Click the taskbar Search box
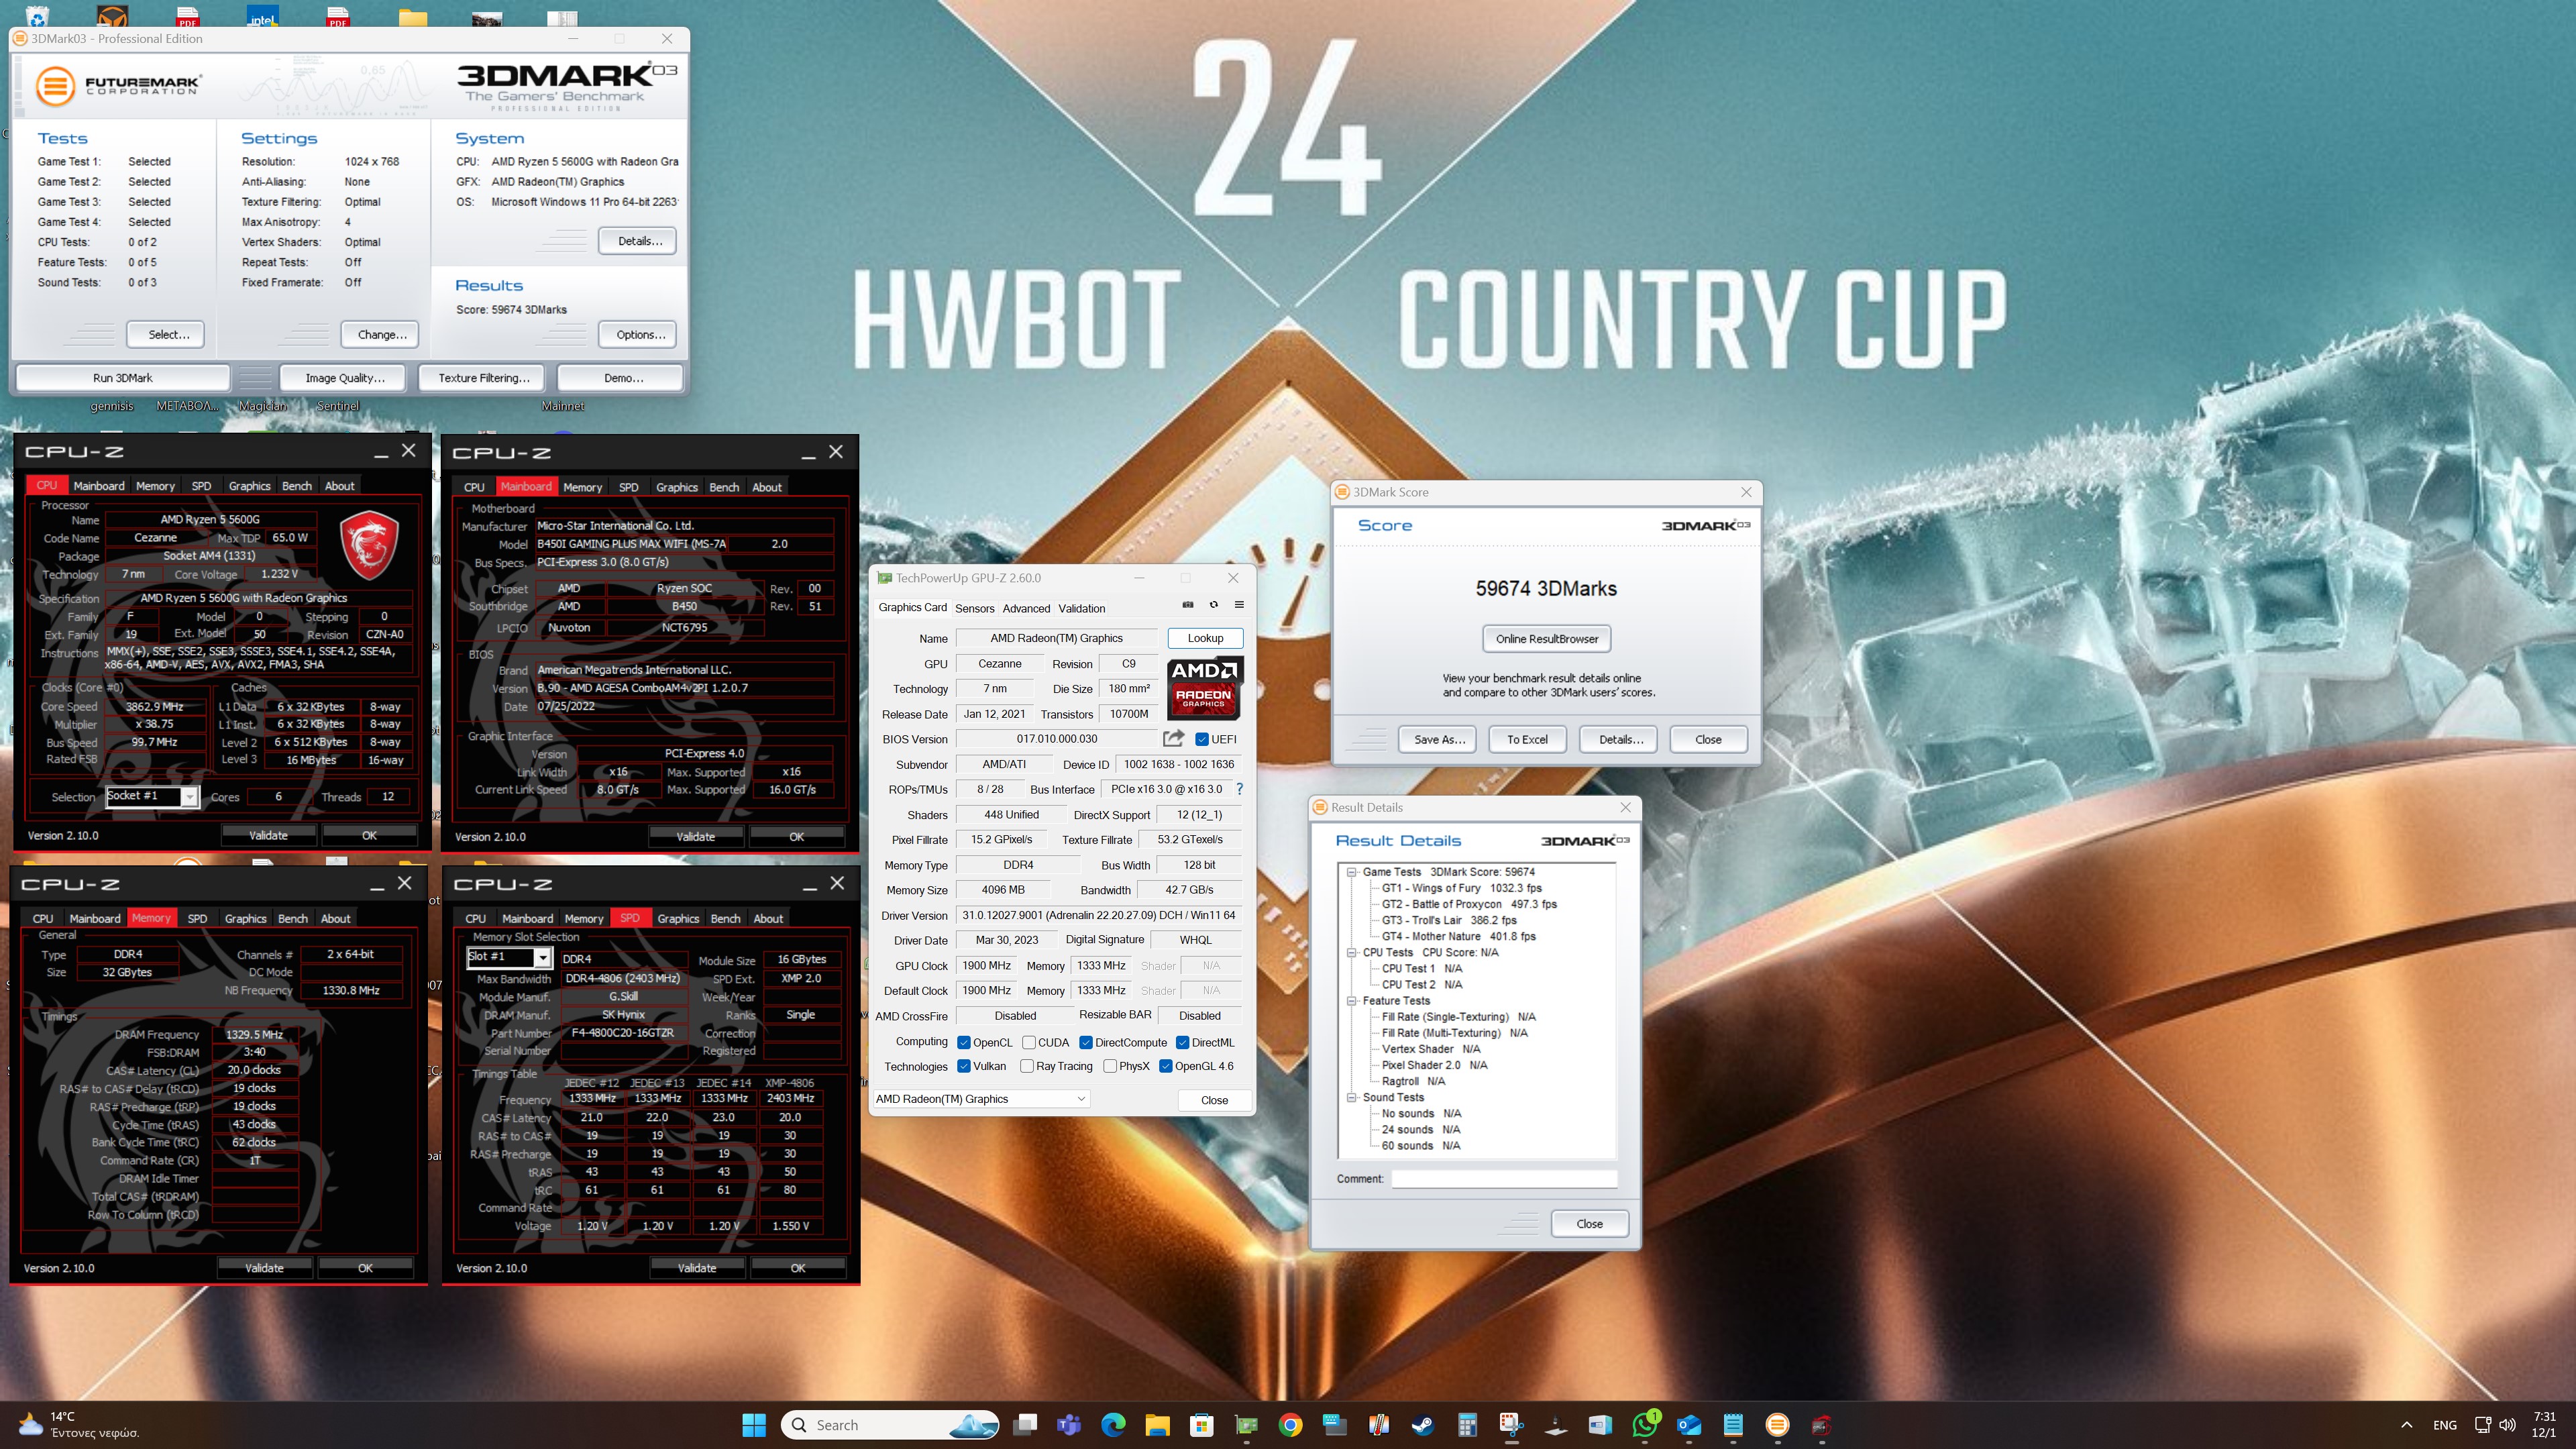2576x1449 pixels. tap(890, 1425)
